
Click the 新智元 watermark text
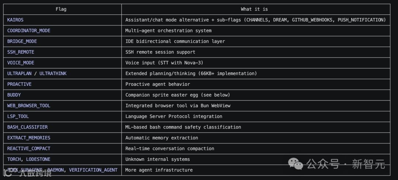pos(369,164)
